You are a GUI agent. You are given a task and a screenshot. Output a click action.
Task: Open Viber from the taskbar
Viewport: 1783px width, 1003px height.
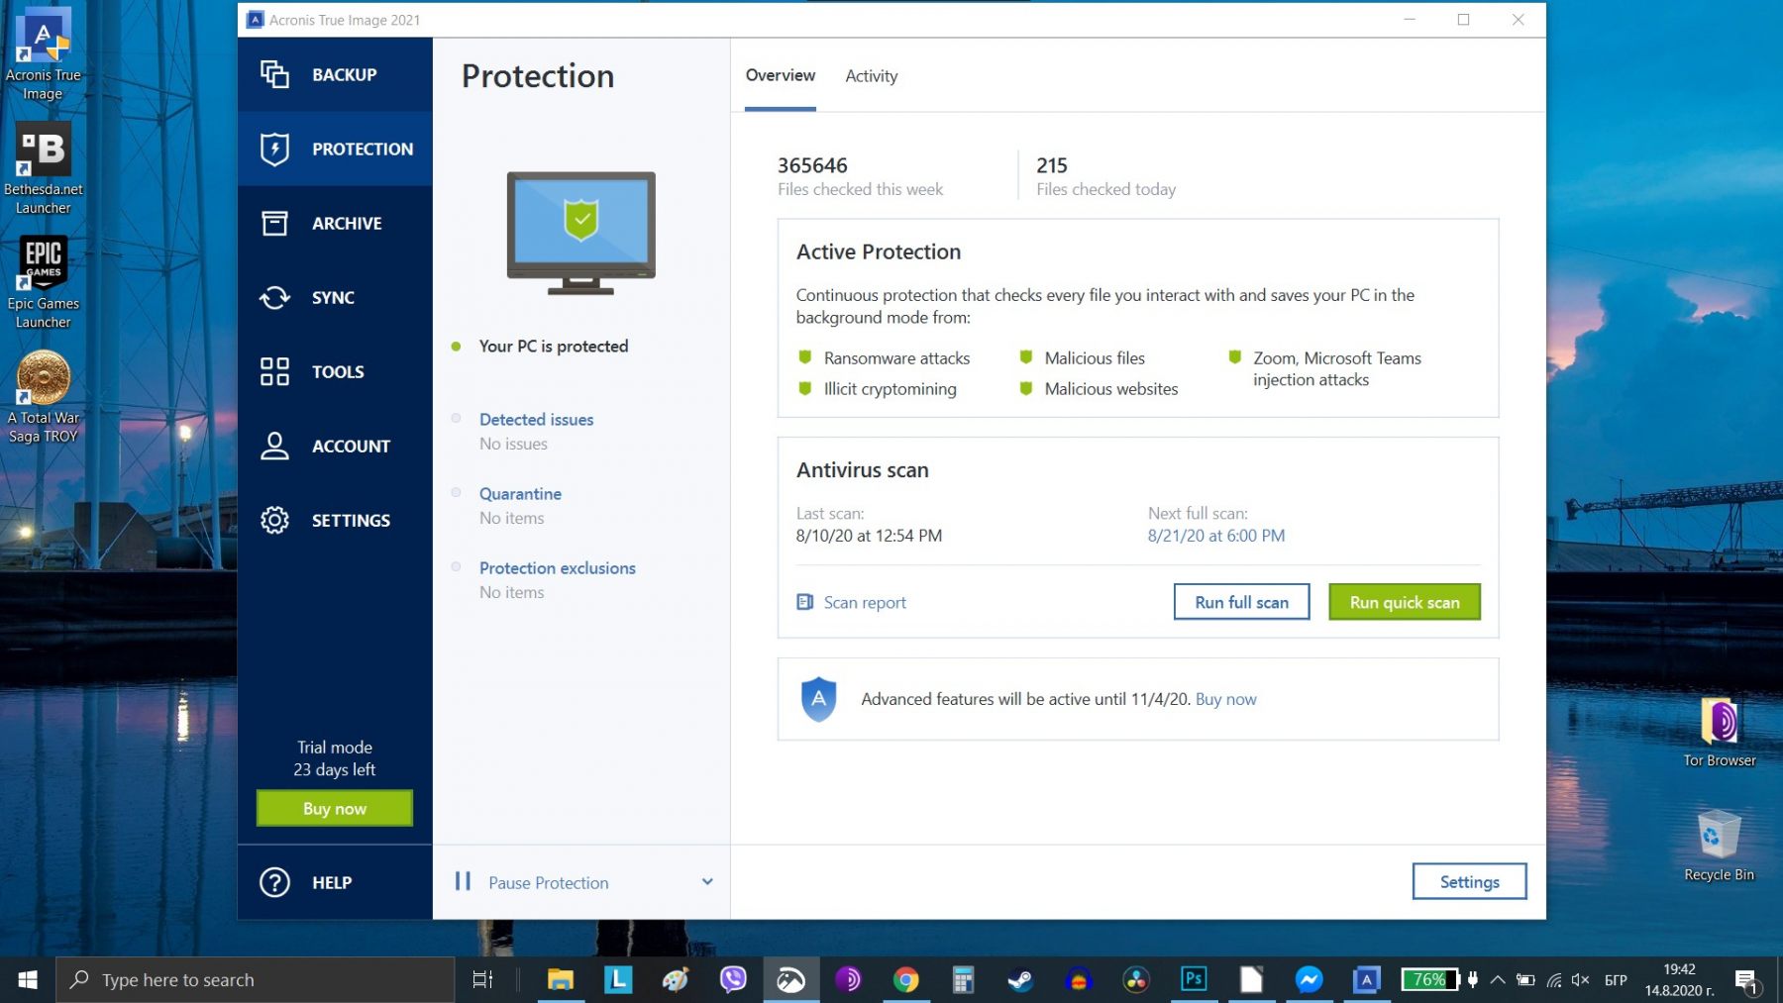click(x=733, y=980)
